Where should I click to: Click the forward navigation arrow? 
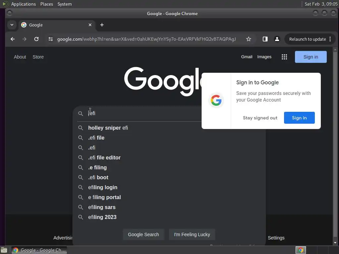(24, 39)
